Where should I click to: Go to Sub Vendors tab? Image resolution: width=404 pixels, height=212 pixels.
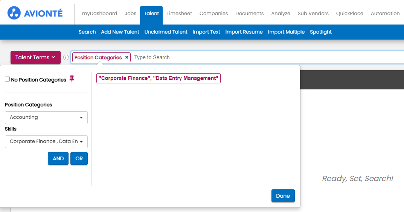(x=313, y=14)
